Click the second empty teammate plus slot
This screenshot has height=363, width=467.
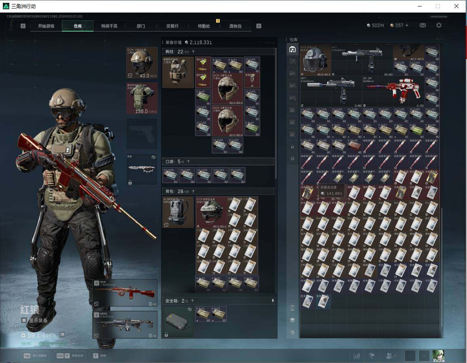(424, 356)
